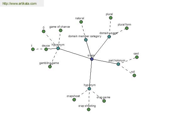Select the green 'gambling game' node
Image resolution: width=189 pixels, height=126 pixels.
click(x=50, y=66)
